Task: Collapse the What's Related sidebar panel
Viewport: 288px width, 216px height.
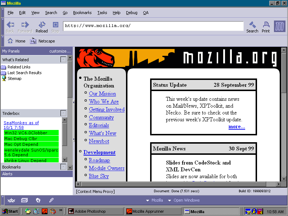Action: pos(64,59)
